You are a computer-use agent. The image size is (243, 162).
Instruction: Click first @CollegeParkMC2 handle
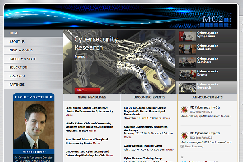201,112
